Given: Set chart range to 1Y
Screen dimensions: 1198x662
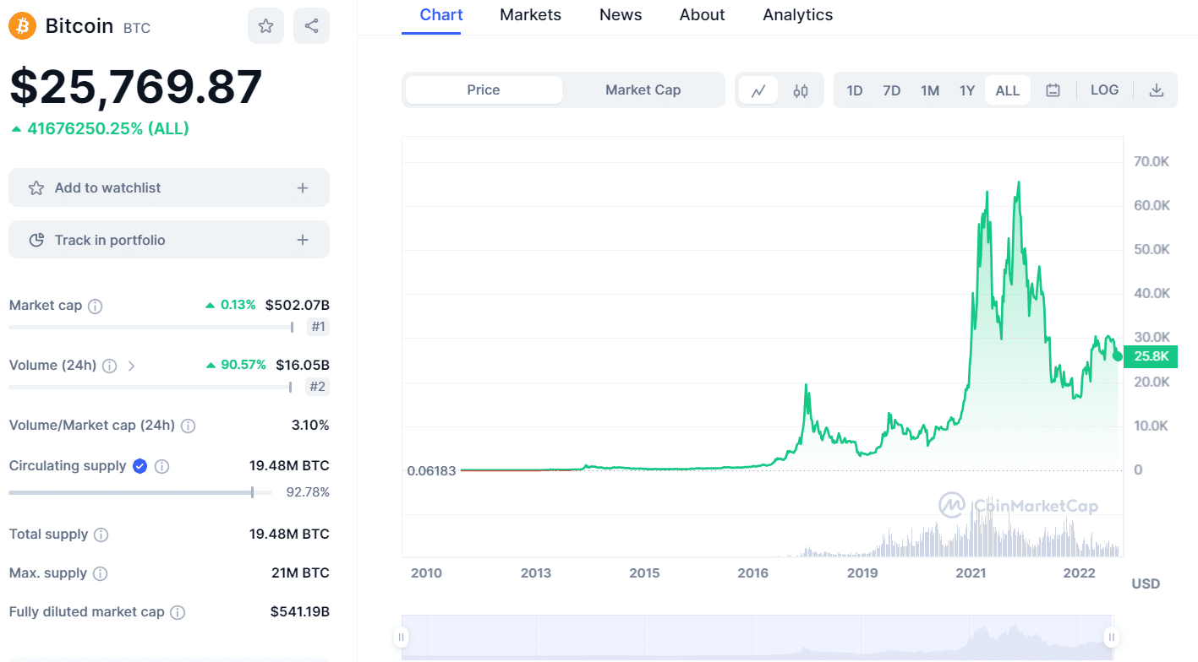Looking at the screenshot, I should [x=967, y=90].
